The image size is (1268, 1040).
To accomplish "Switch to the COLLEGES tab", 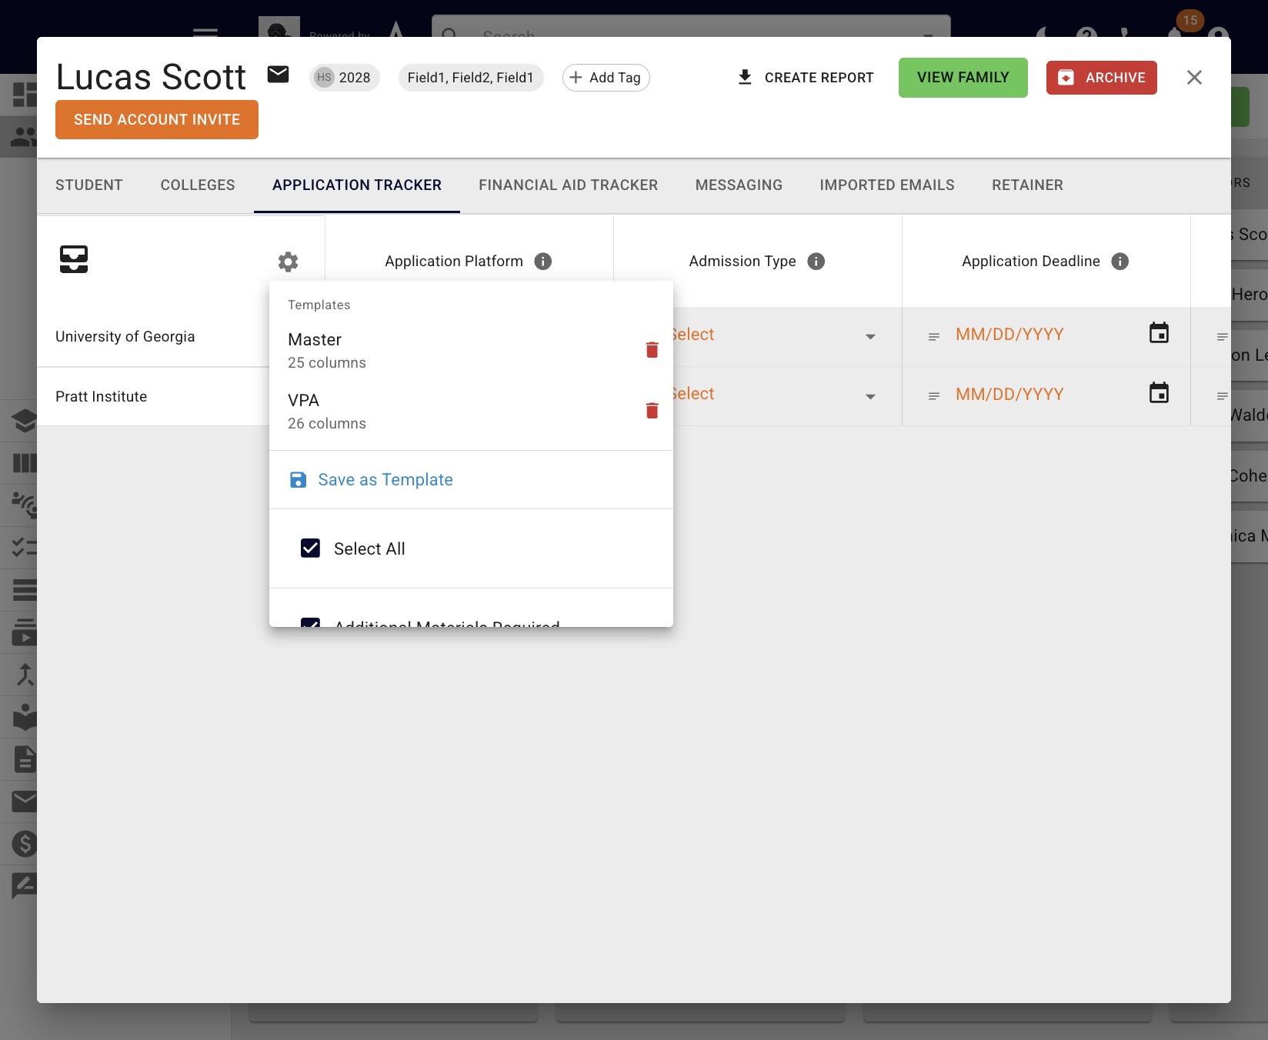I will pos(198,185).
